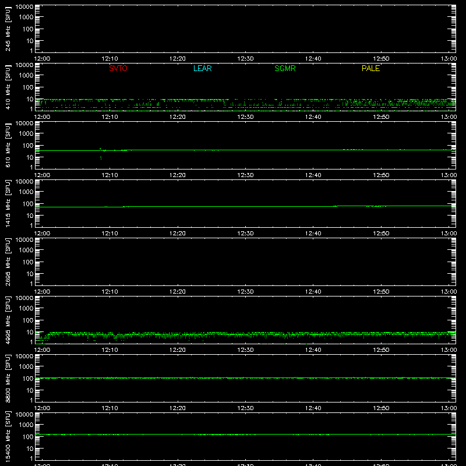Select the 100 tick on the 4995 MHz axis
Viewport: 466px width, 466px height.
pyautogui.click(x=28, y=320)
